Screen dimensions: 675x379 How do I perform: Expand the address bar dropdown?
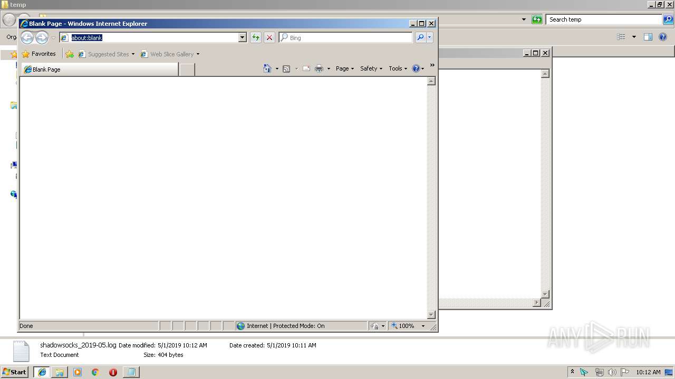[243, 37]
